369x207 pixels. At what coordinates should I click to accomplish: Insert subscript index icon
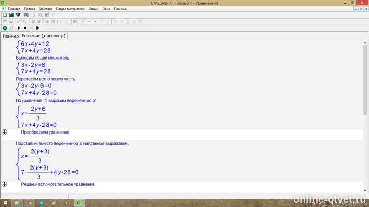pyautogui.click(x=25, y=22)
